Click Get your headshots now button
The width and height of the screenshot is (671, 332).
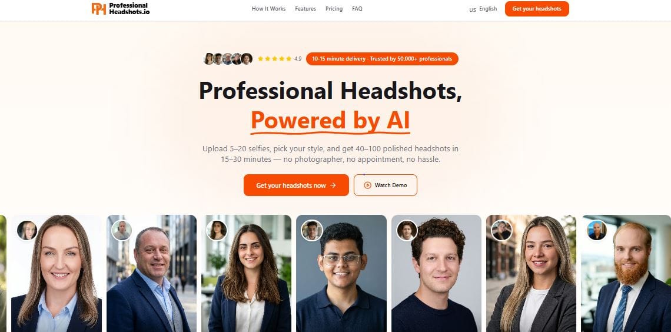pos(296,185)
